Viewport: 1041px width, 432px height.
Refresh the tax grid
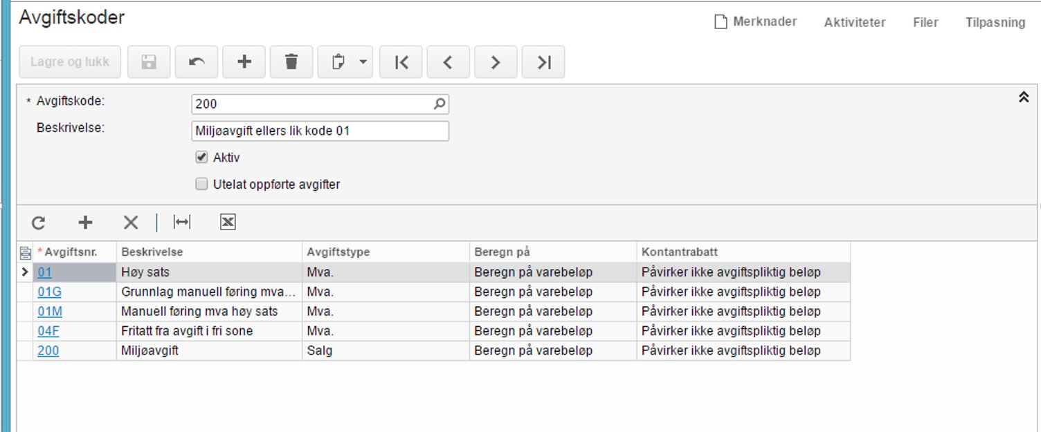39,223
